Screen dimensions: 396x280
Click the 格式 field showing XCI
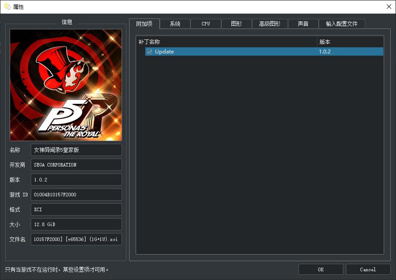[76, 209]
